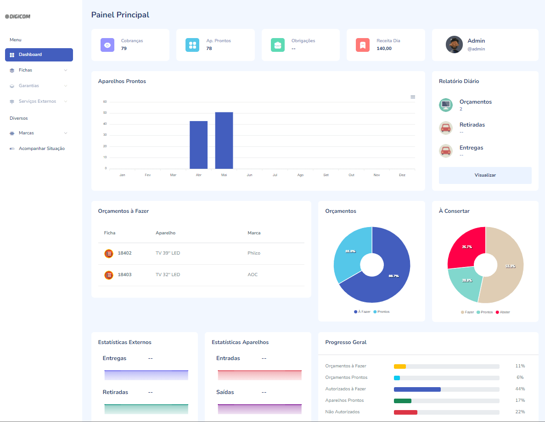
Task: Click the Autorizados à Fazer progress bar
Action: 446,389
